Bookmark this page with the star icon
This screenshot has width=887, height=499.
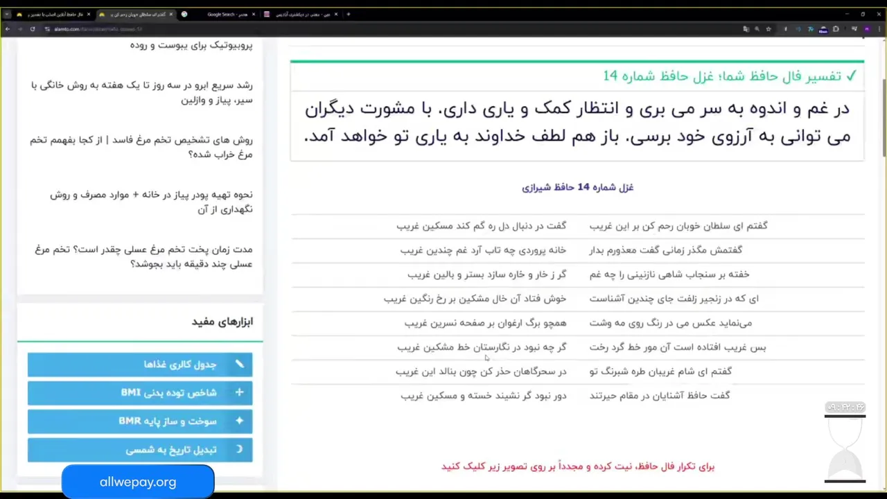[769, 29]
